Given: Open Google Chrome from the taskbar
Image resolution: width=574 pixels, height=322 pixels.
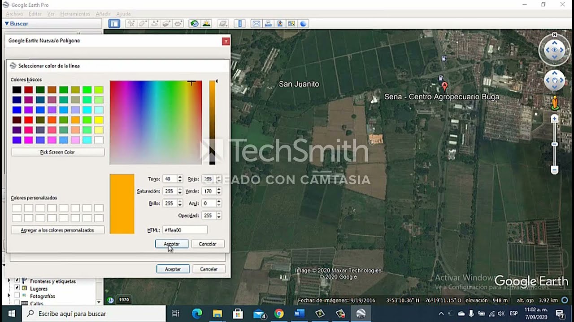Looking at the screenshot, I should click(279, 314).
